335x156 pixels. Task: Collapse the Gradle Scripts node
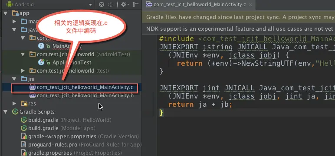click(6, 112)
